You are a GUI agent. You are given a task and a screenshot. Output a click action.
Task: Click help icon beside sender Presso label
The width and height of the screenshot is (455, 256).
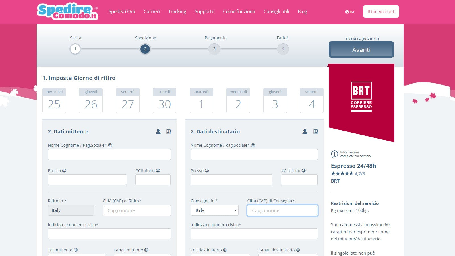[64, 171]
